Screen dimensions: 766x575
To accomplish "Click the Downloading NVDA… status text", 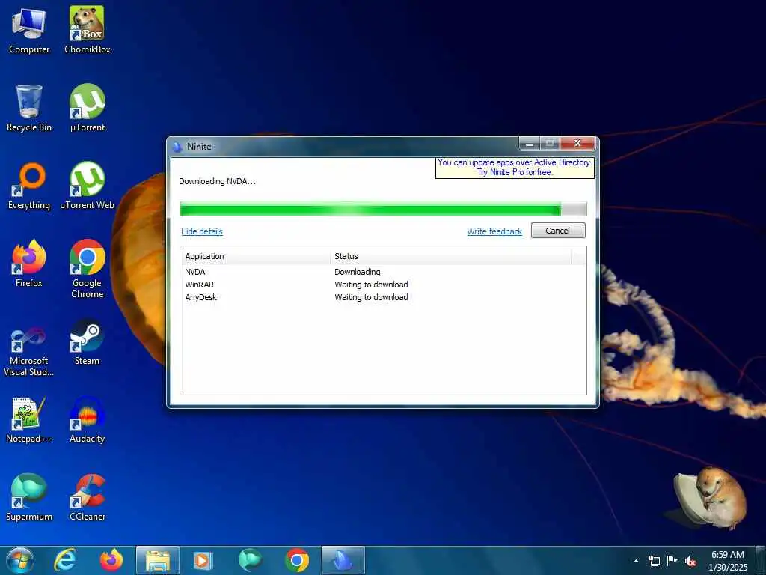I will pos(218,181).
